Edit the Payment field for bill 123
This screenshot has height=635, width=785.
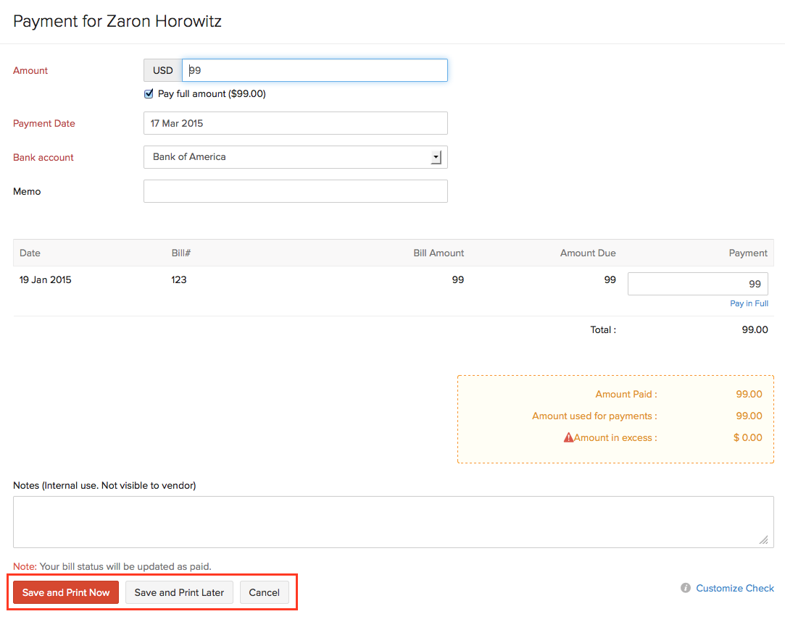pyautogui.click(x=697, y=284)
